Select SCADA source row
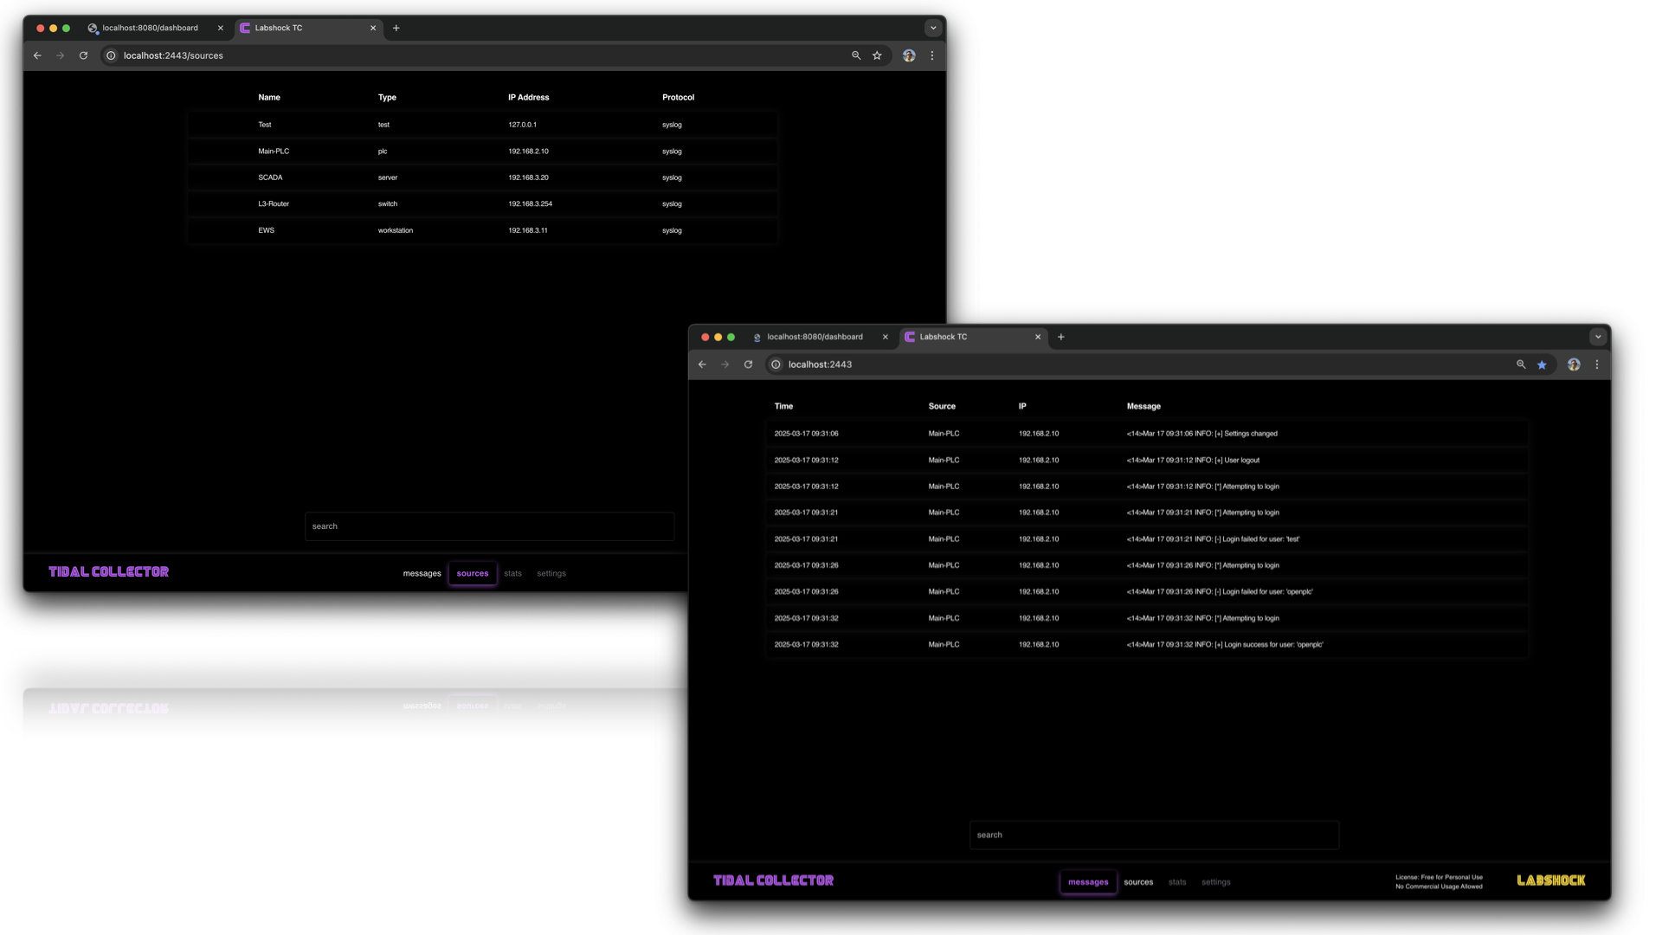This screenshot has width=1662, height=935. 482,177
